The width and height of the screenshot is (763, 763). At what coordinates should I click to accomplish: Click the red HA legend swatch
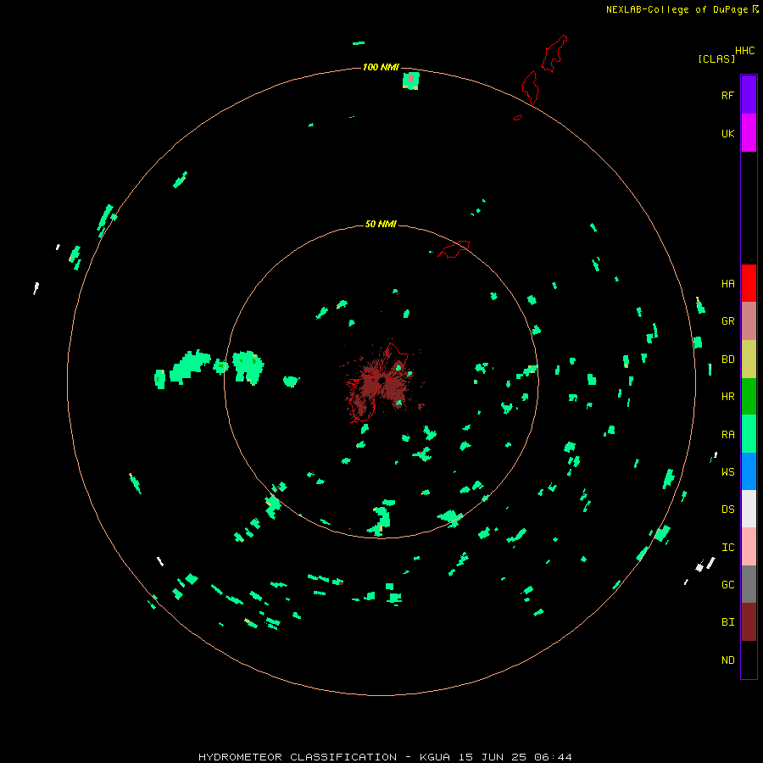tap(749, 283)
